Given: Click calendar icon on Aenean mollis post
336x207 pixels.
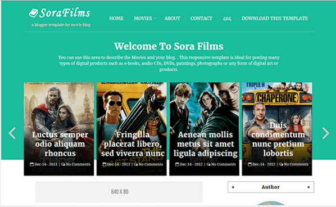Looking at the screenshot, I should (x=177, y=164).
